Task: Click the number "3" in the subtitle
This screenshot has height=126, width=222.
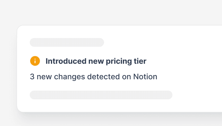Action: (x=32, y=76)
